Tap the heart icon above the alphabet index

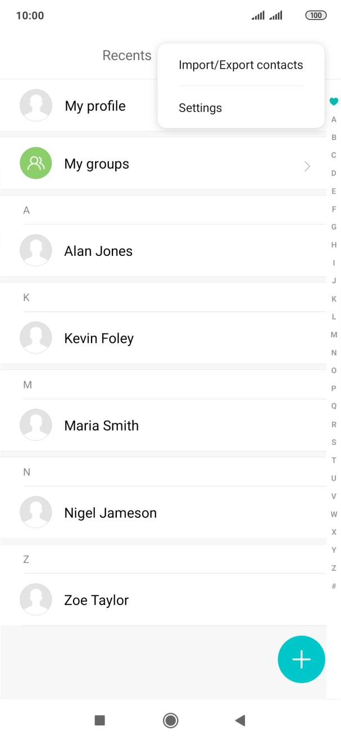pyautogui.click(x=334, y=102)
